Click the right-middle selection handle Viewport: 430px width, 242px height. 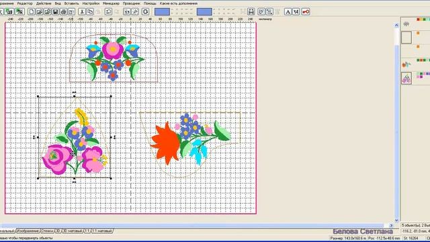(111, 137)
